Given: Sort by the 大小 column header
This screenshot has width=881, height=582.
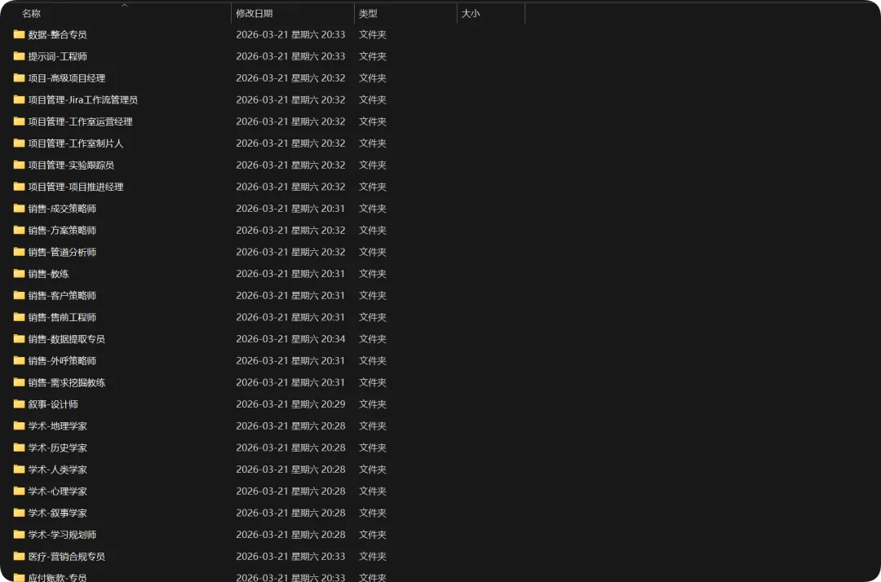Looking at the screenshot, I should pos(471,14).
